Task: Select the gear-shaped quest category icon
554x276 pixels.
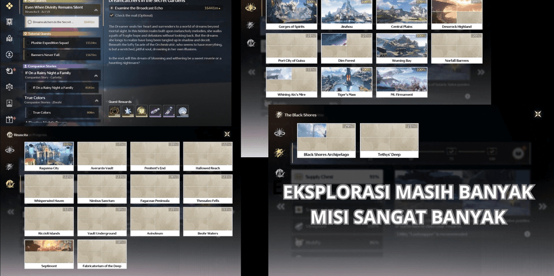Action: (x=10, y=87)
